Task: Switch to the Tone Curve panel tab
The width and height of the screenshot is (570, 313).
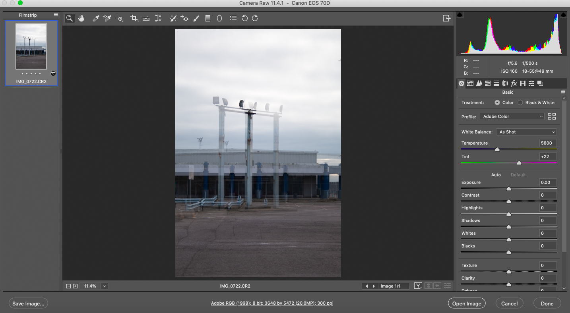Action: (x=470, y=83)
